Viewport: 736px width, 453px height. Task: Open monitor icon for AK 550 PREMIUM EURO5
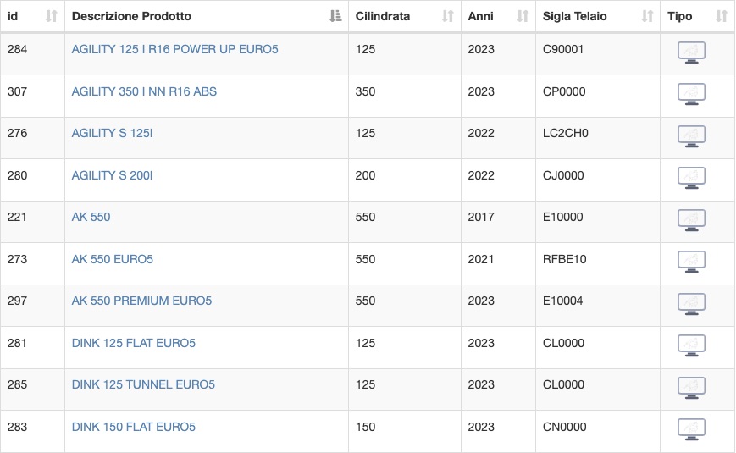691,304
